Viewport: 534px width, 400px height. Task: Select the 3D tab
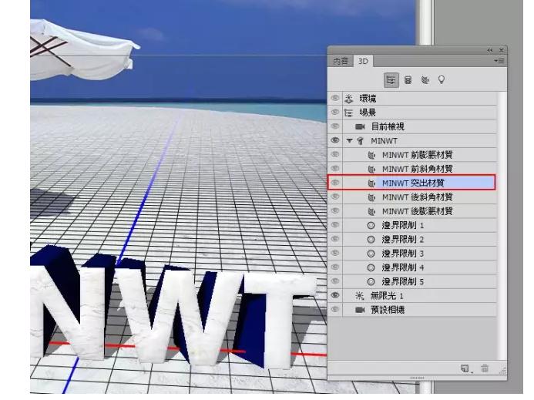(363, 62)
